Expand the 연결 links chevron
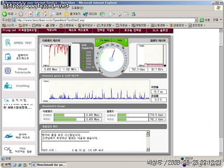Screen dimensions: 224x168 pos(221,20)
